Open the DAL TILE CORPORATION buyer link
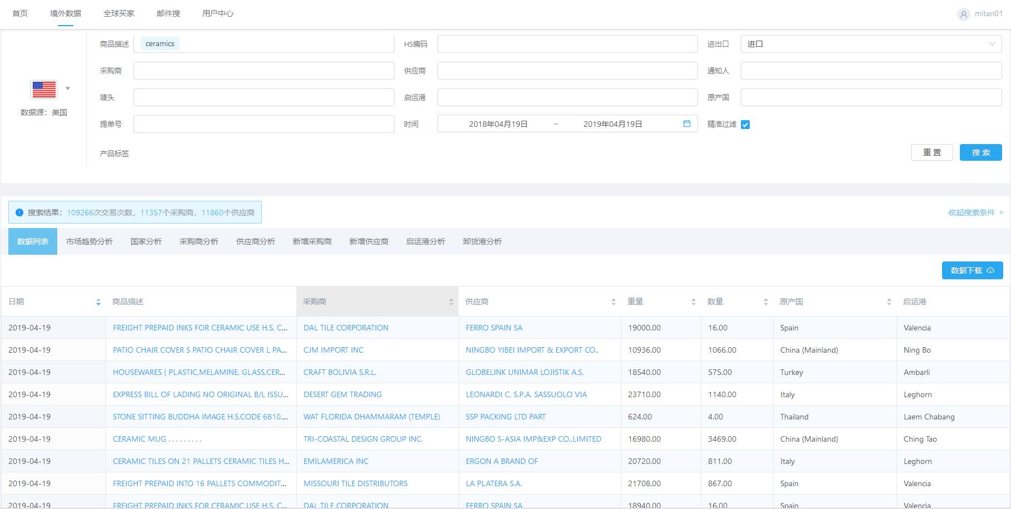1011x509 pixels. click(346, 328)
